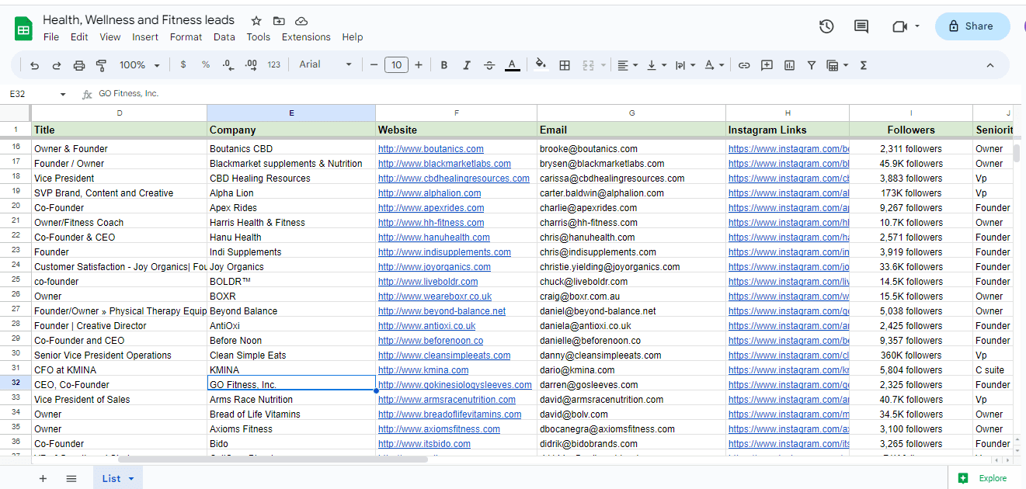Open the zoom 100% dropdown
The width and height of the screenshot is (1026, 489).
click(x=140, y=65)
